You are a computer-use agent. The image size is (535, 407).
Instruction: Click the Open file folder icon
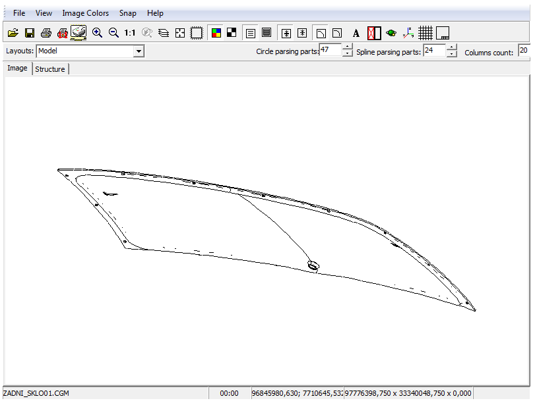pyautogui.click(x=13, y=33)
